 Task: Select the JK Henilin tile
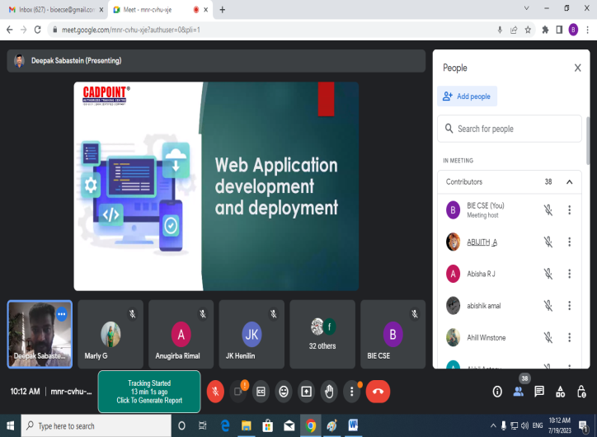251,334
